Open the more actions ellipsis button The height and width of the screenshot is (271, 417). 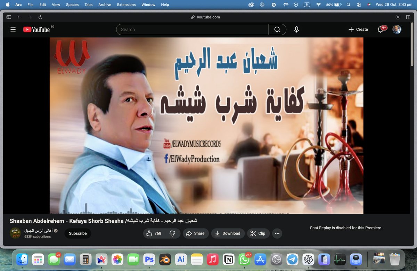click(x=277, y=233)
